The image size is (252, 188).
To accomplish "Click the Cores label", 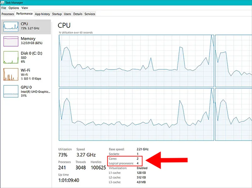I will click(113, 159).
